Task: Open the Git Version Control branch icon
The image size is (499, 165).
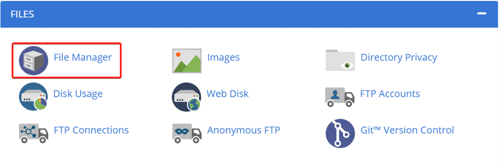Action: [x=340, y=133]
